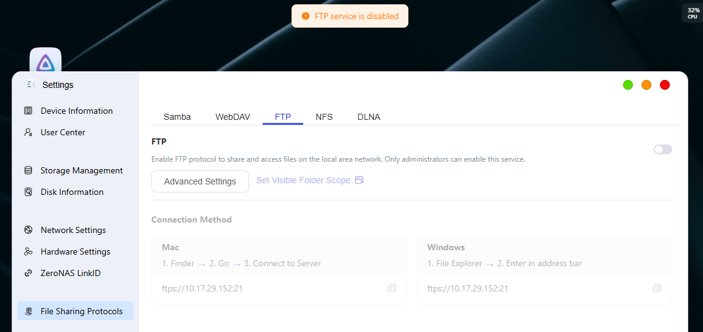Open the 32% CPU usage indicator
Viewport: 703px width, 332px height.
point(693,13)
